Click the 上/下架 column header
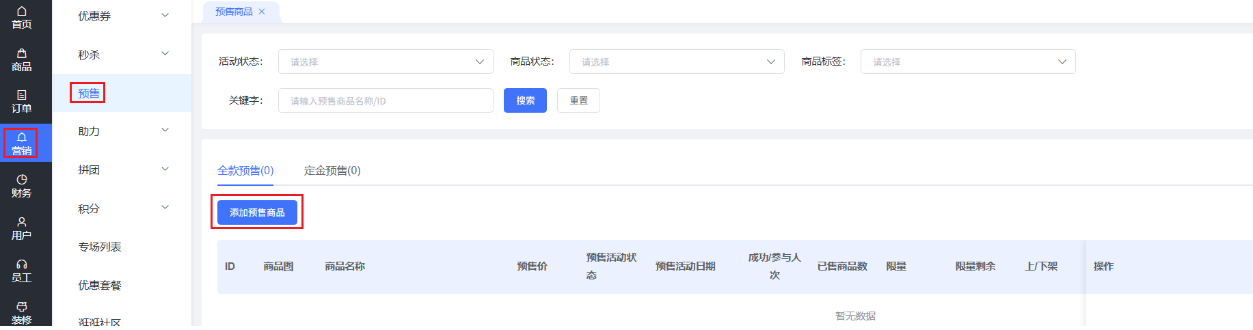The image size is (1253, 330). pyautogui.click(x=1041, y=266)
